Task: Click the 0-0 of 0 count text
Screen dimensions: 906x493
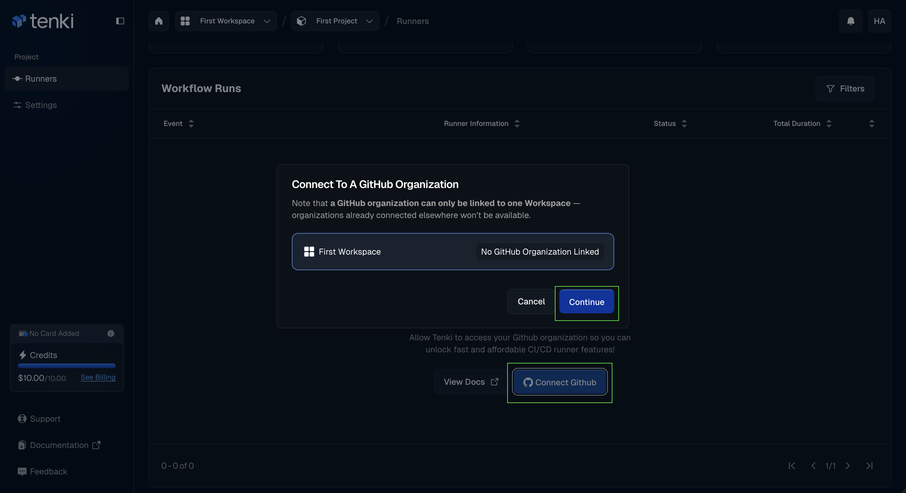Action: coord(178,465)
